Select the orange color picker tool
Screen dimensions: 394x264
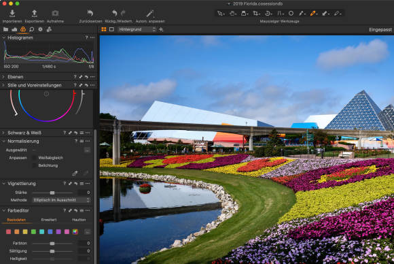pyautogui.click(x=313, y=14)
